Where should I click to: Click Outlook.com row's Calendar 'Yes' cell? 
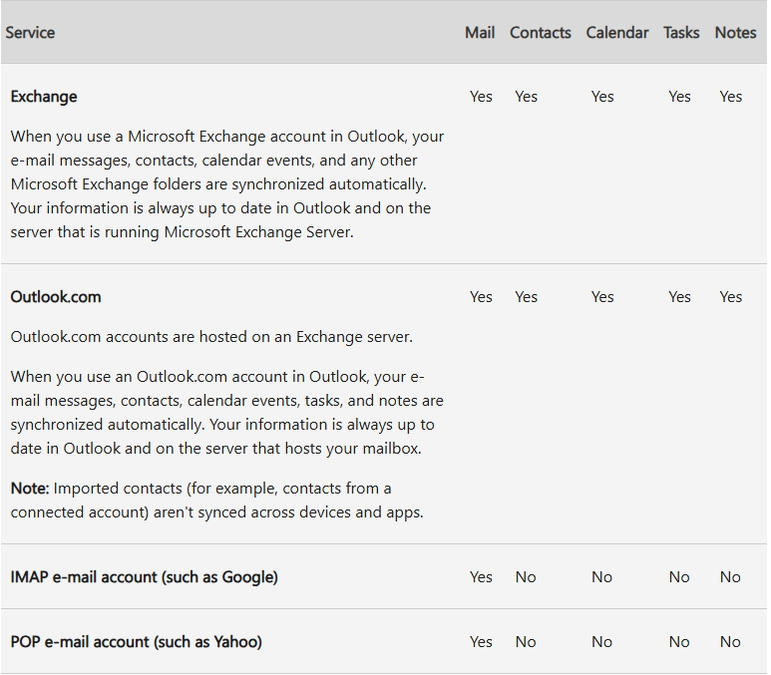[x=602, y=297]
